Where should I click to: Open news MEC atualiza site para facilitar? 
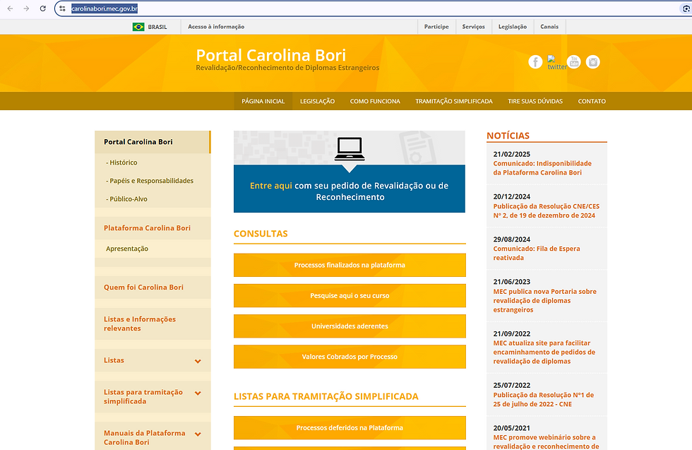[544, 352]
